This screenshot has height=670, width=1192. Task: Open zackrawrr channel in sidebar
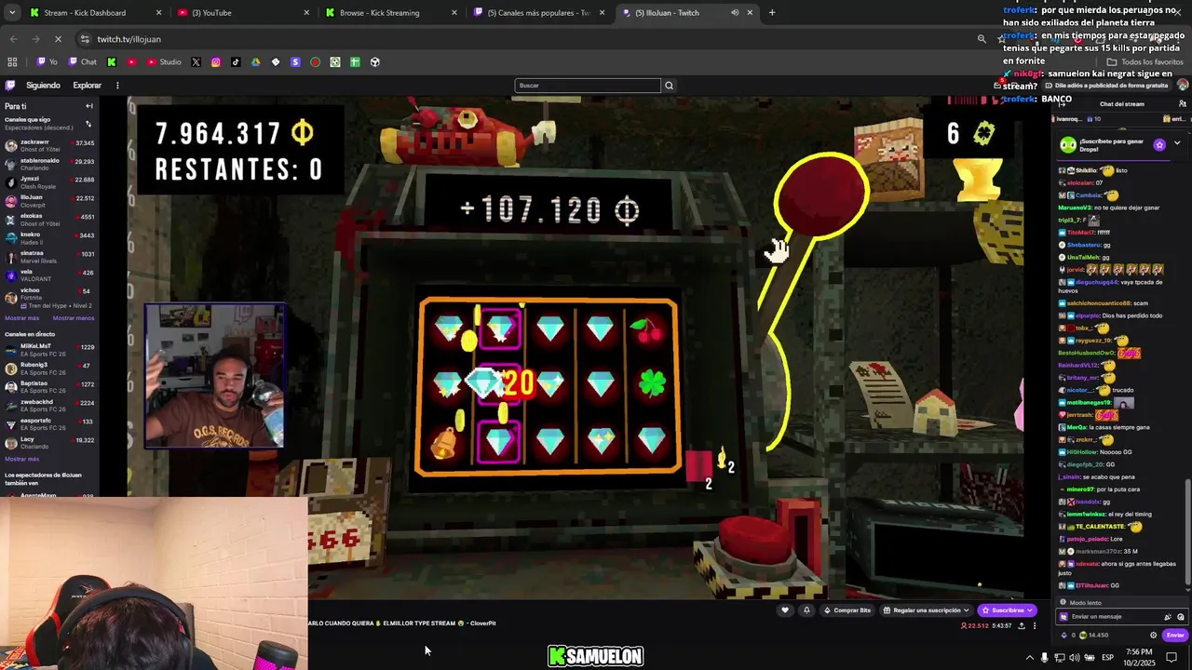49,145
